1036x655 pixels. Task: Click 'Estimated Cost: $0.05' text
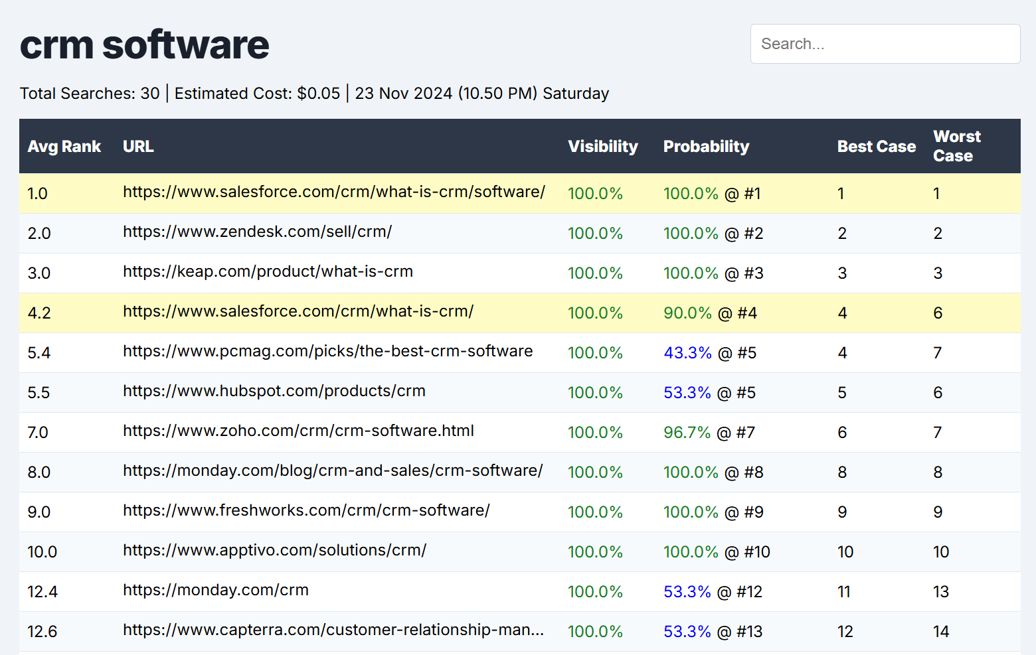coord(257,94)
